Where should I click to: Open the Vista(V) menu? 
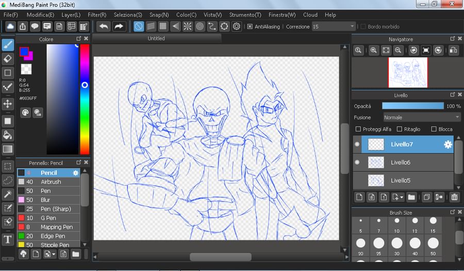(212, 15)
